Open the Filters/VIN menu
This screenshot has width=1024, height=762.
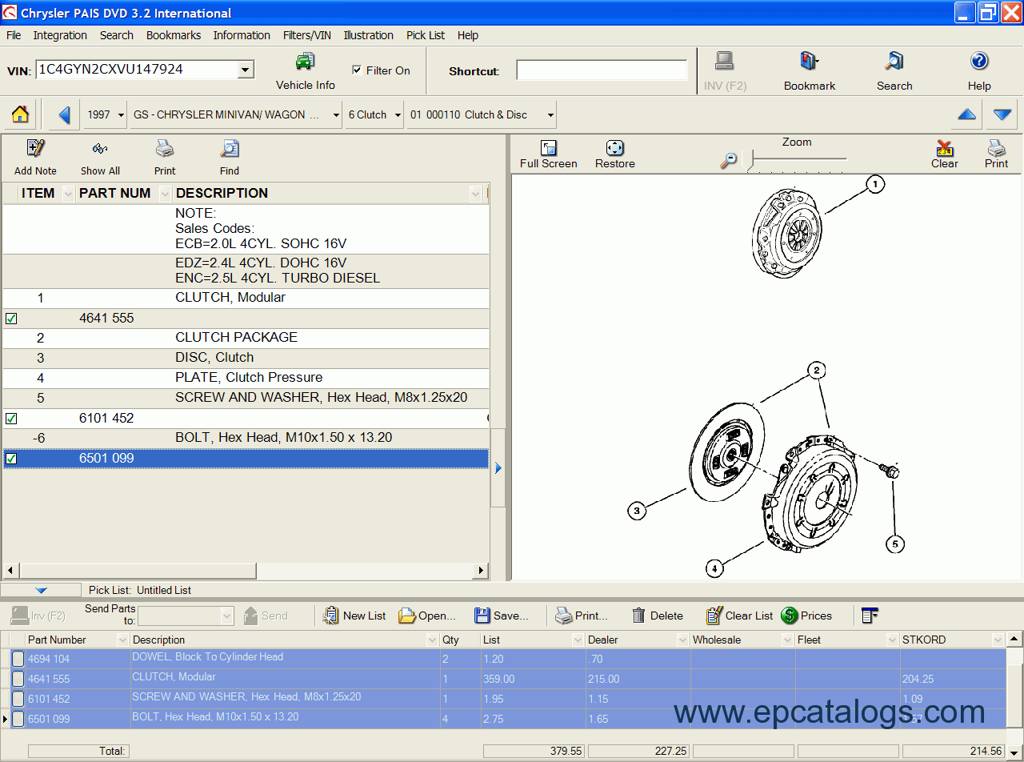(x=307, y=35)
